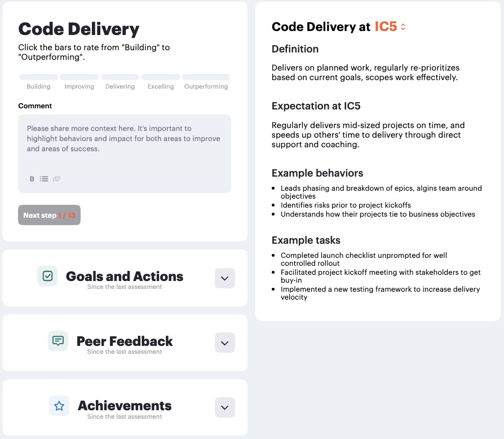
Task: Expand the Achievements section
Action: point(225,407)
